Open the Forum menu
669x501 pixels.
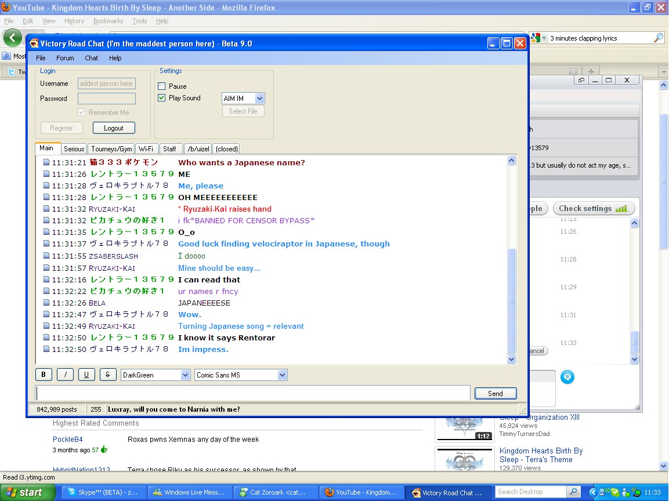pos(65,58)
